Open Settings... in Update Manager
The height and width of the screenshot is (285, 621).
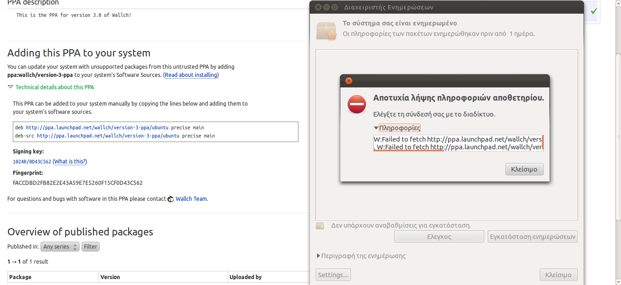point(333,275)
